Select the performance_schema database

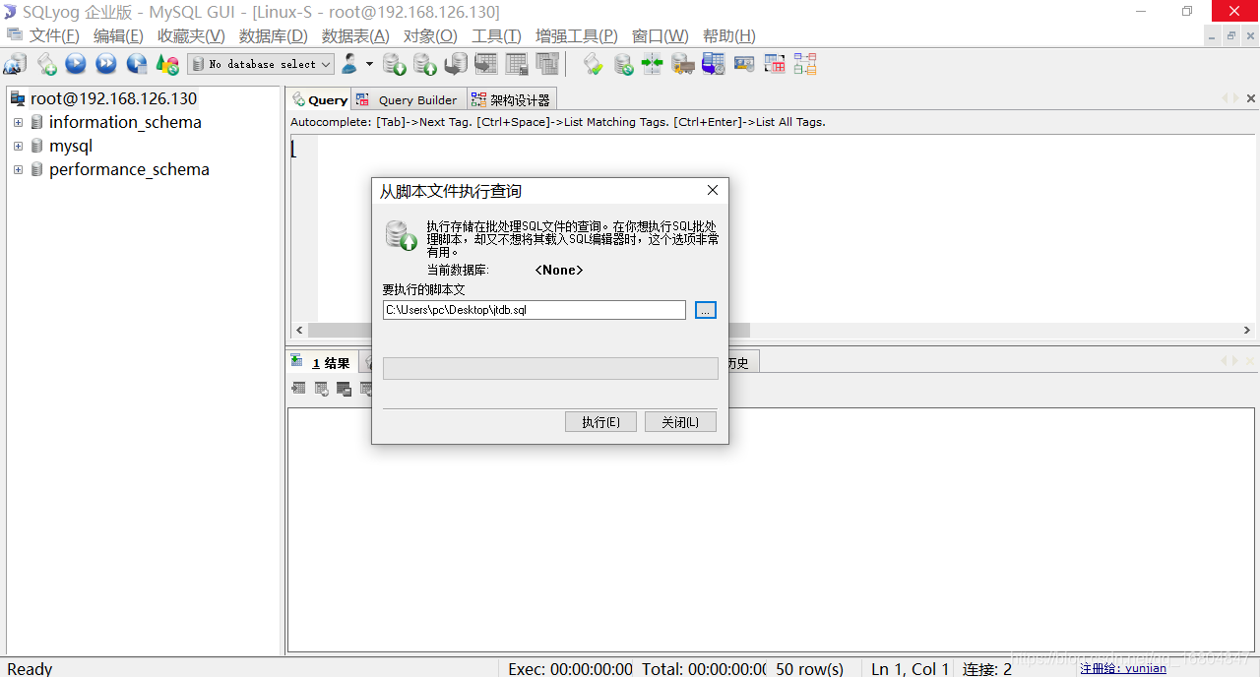coord(129,169)
